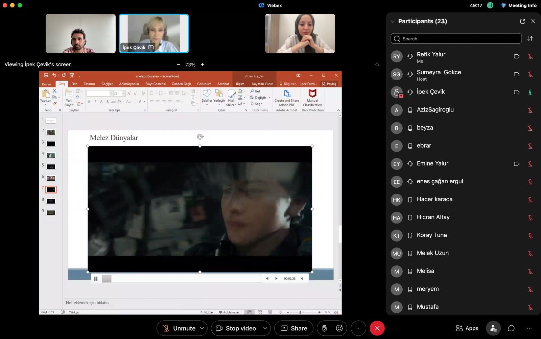Click İpek Çevik's active microphone icon
This screenshot has height=339, width=541.
[530, 92]
